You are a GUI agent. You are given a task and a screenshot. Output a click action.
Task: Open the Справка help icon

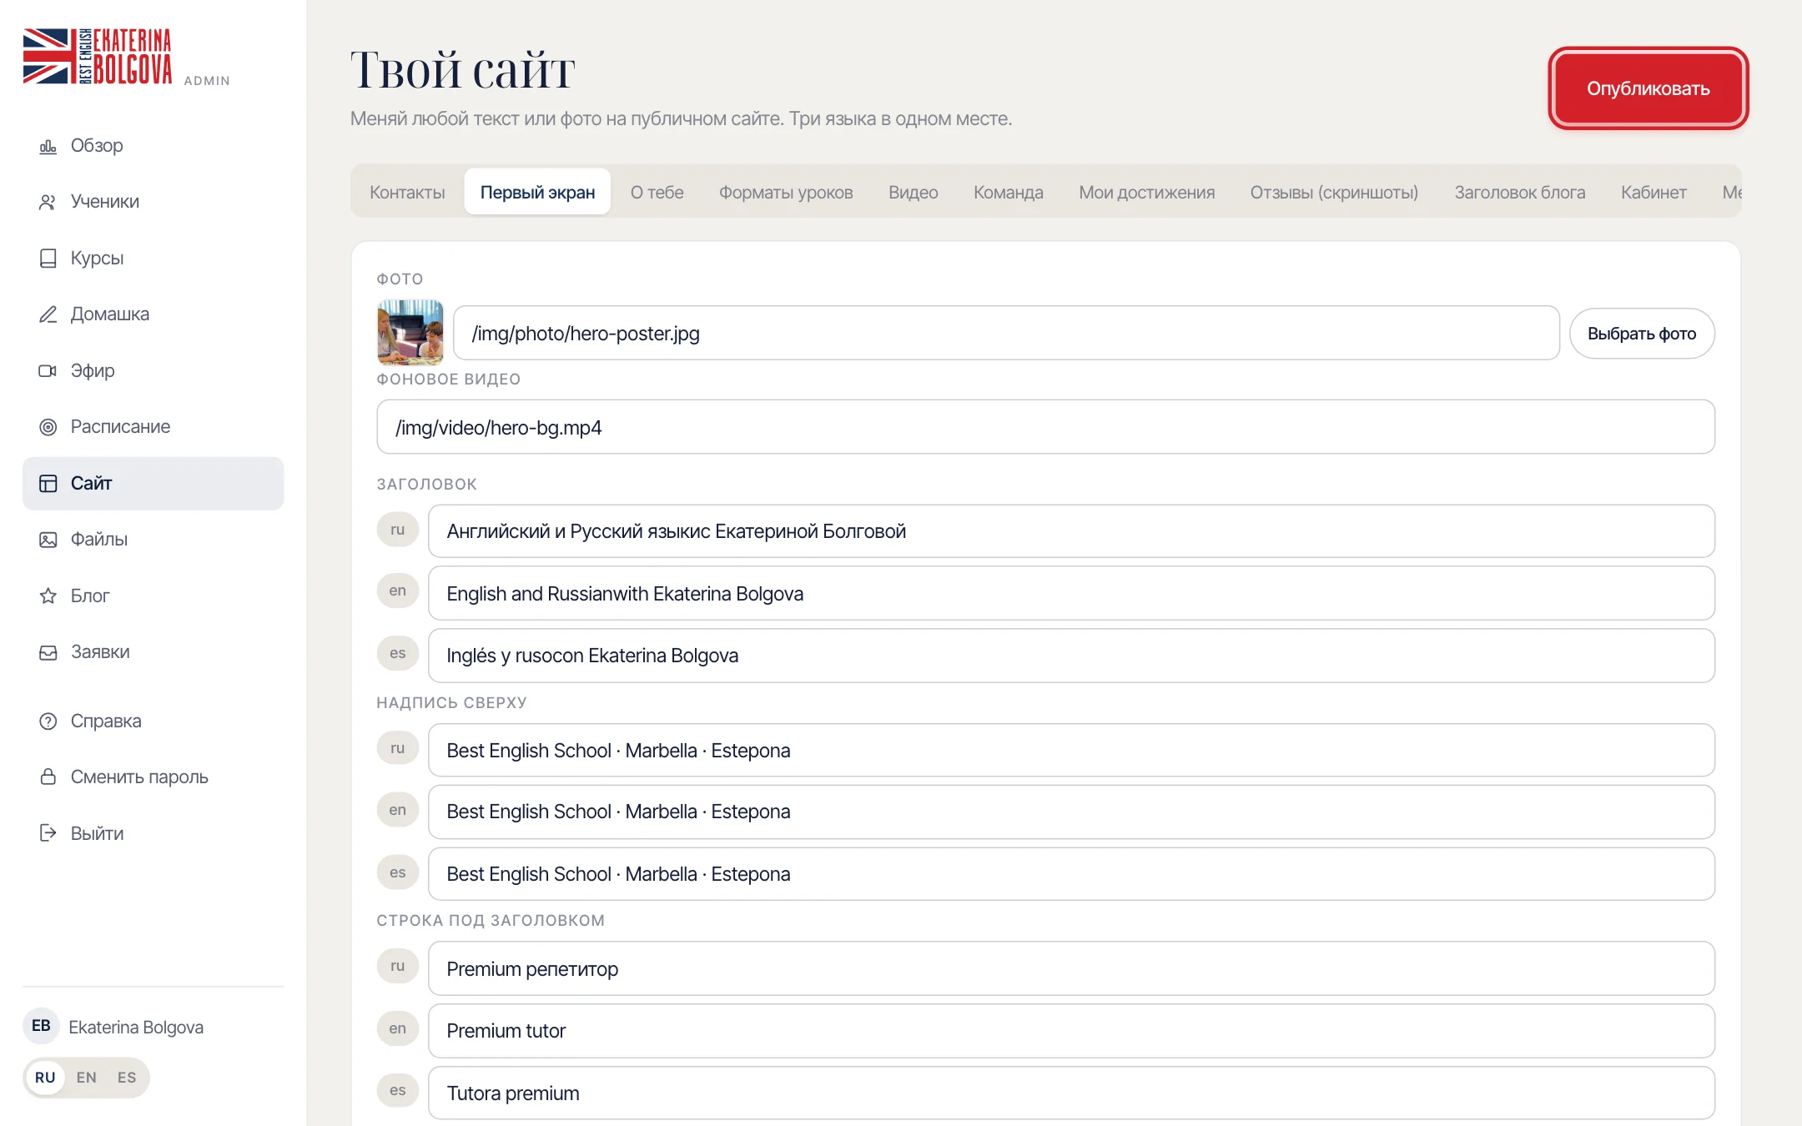pyautogui.click(x=48, y=721)
